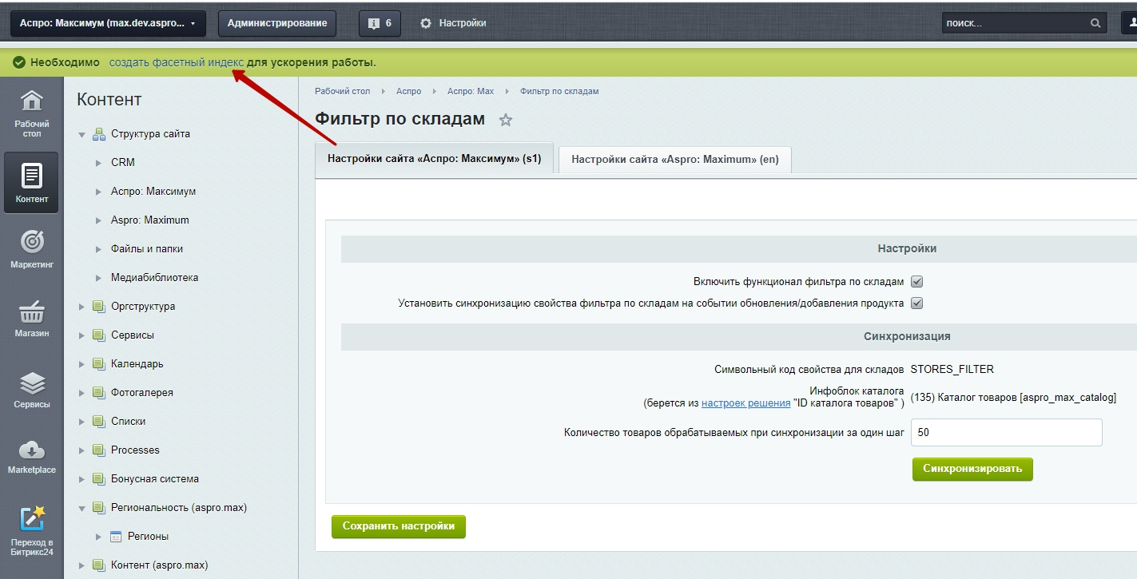Click the товаров per step input field
Screen dimensions: 1137x579
(x=1007, y=432)
